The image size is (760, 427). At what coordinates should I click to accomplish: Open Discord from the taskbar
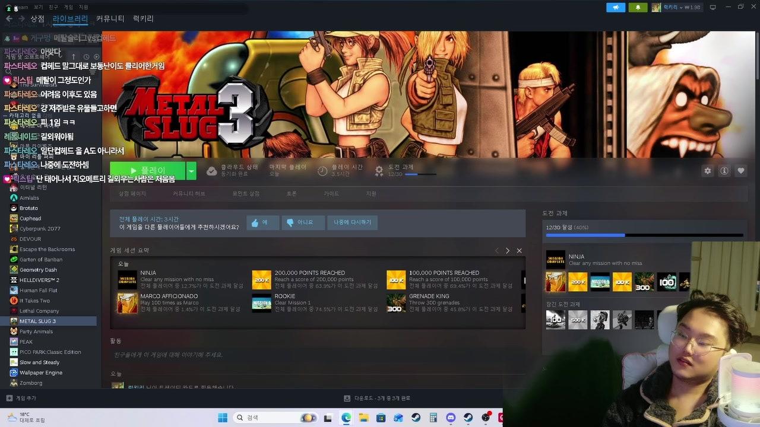(451, 418)
